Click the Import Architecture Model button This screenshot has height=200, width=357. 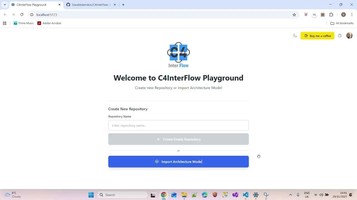click(x=178, y=161)
